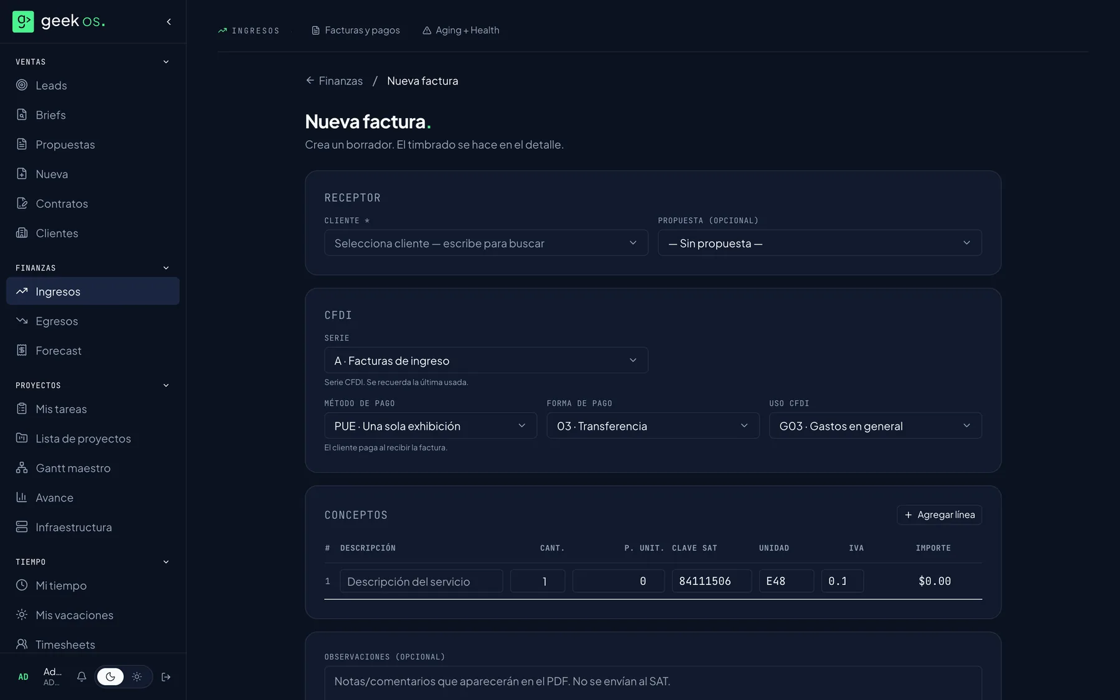
Task: Open Infraestructura in the sidebar
Action: coord(93,527)
